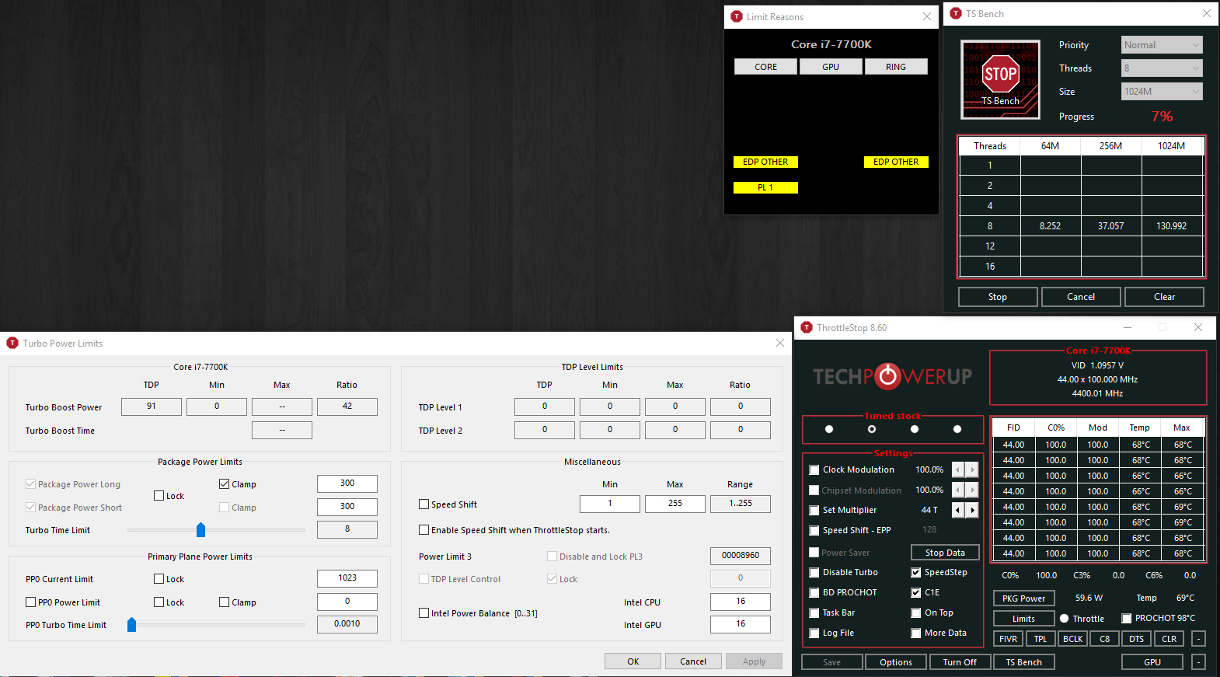Open the C8 states button
The width and height of the screenshot is (1220, 677).
1105,639
